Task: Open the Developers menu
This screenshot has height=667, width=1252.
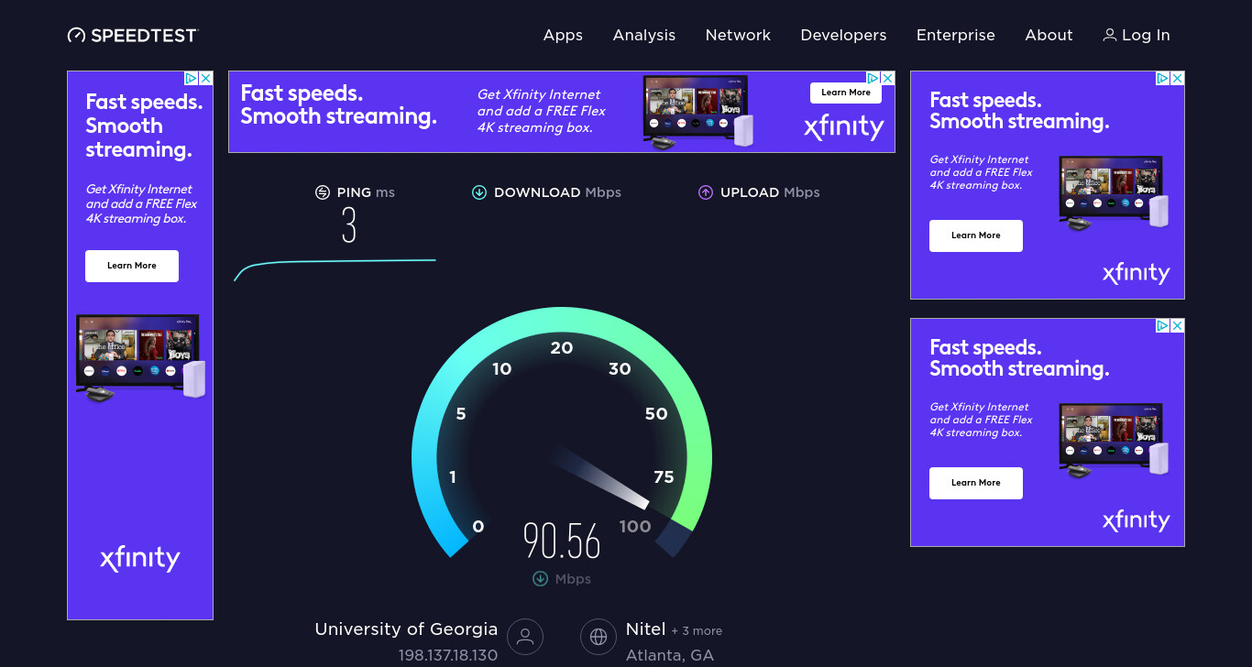Action: click(x=843, y=35)
